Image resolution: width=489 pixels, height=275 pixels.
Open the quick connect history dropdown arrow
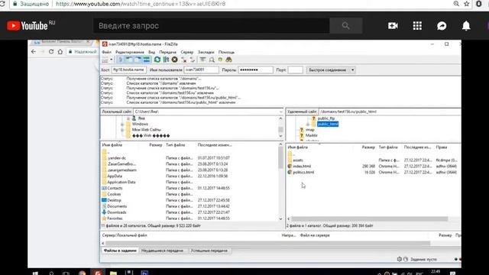click(352, 70)
